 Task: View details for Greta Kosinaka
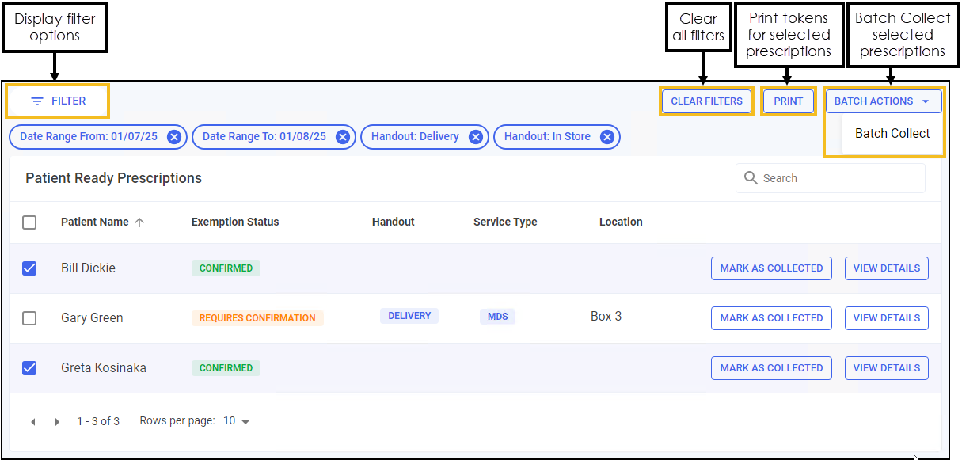tap(886, 368)
